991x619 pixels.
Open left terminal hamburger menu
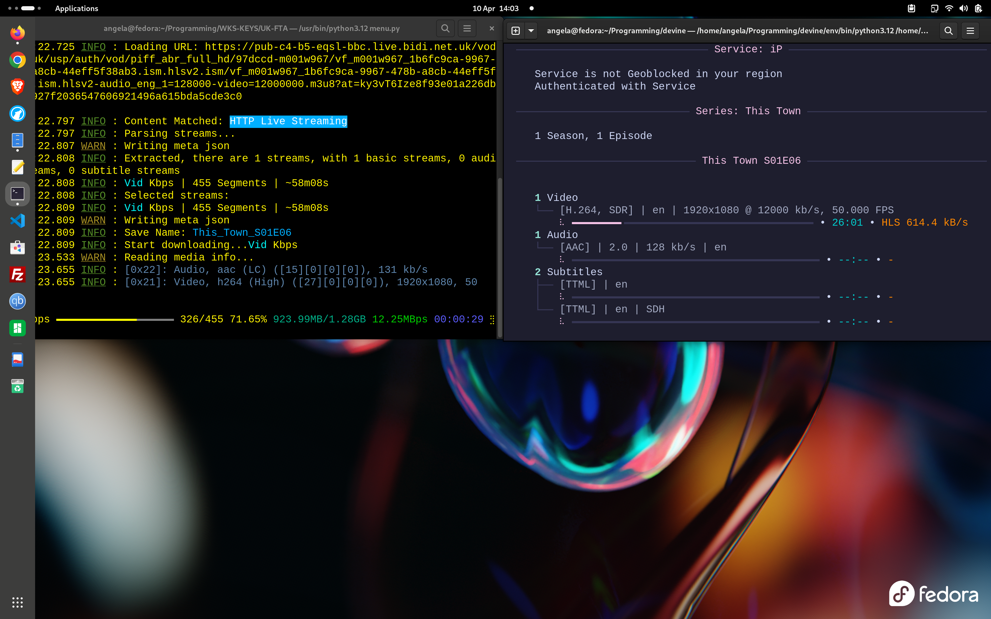click(467, 29)
